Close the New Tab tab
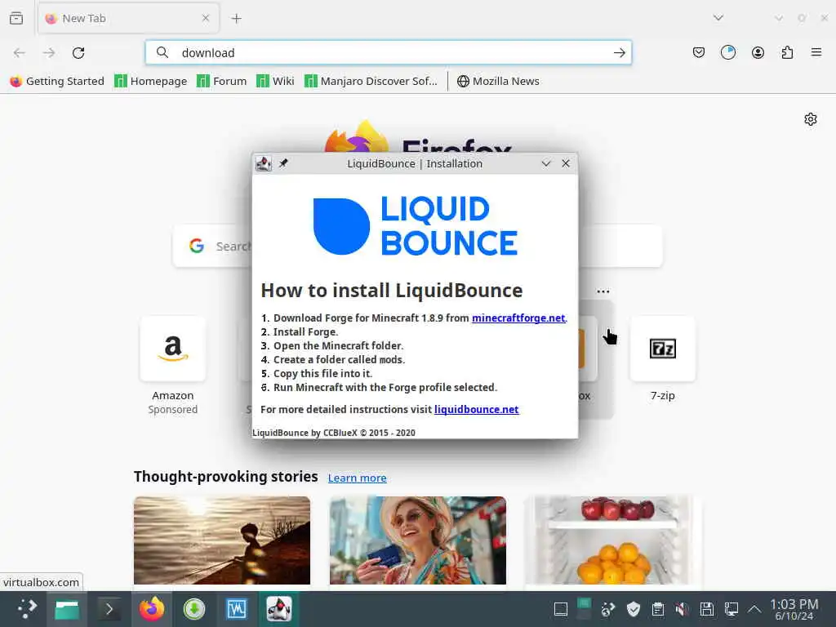Screen dimensions: 836x627 (x=206, y=18)
